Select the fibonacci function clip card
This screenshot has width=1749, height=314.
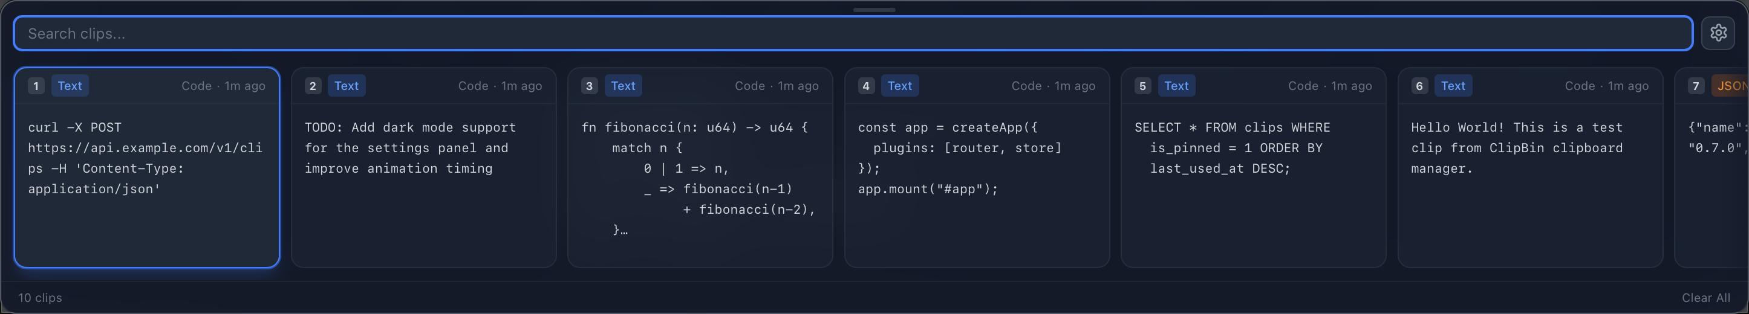700,167
